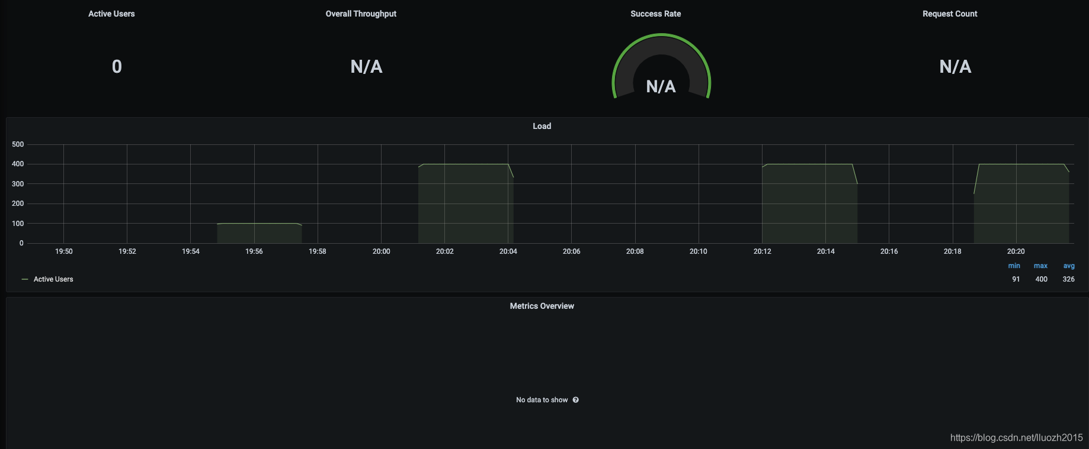This screenshot has height=449, width=1089.
Task: Click the 100-user load block near 19:56
Action: tap(260, 234)
